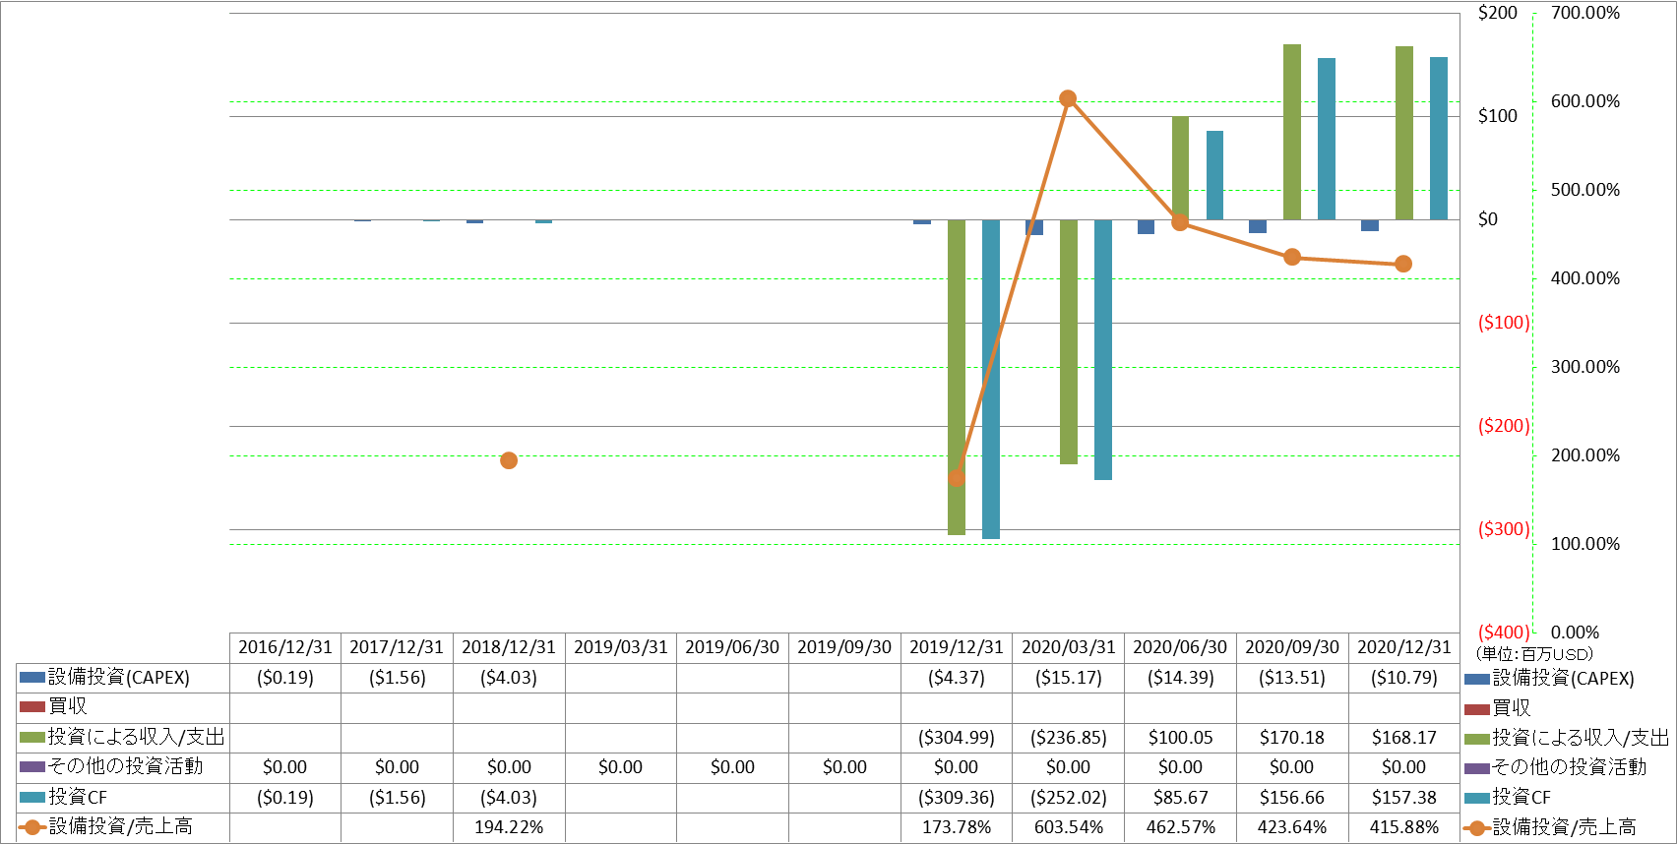Viewport: 1677px width, 844px height.
Task: Click the investment value $168.17
Action: coord(1404,738)
